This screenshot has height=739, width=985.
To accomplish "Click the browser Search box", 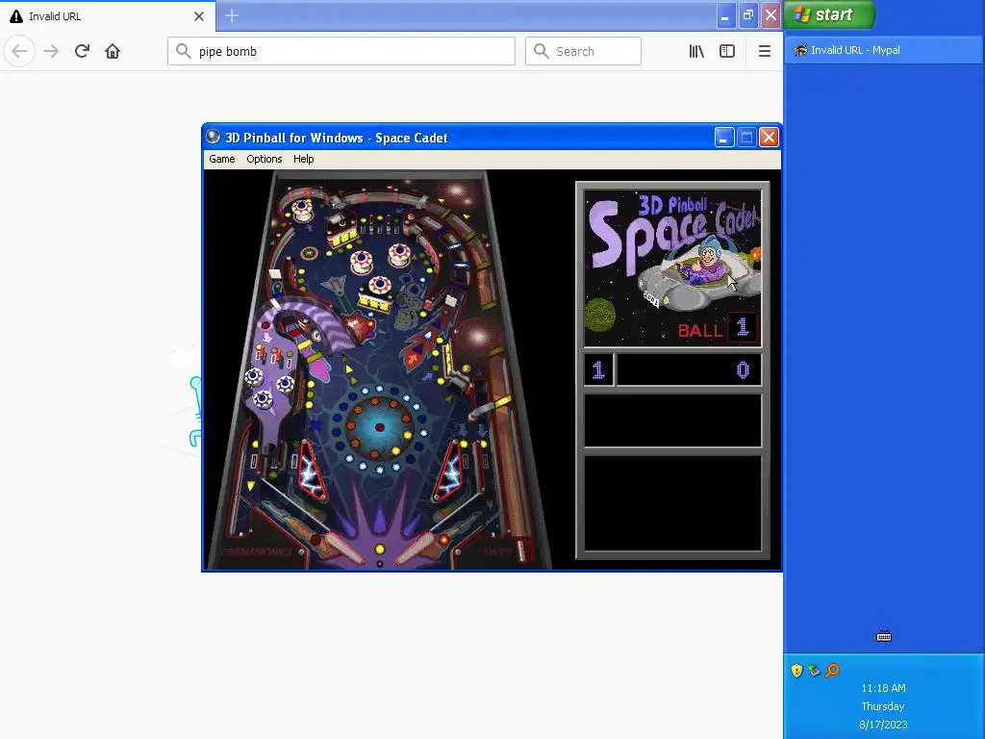I will [583, 51].
